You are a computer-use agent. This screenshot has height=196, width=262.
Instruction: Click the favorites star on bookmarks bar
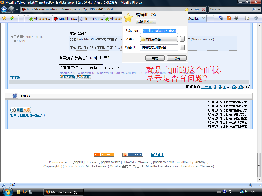tap(4, 18)
